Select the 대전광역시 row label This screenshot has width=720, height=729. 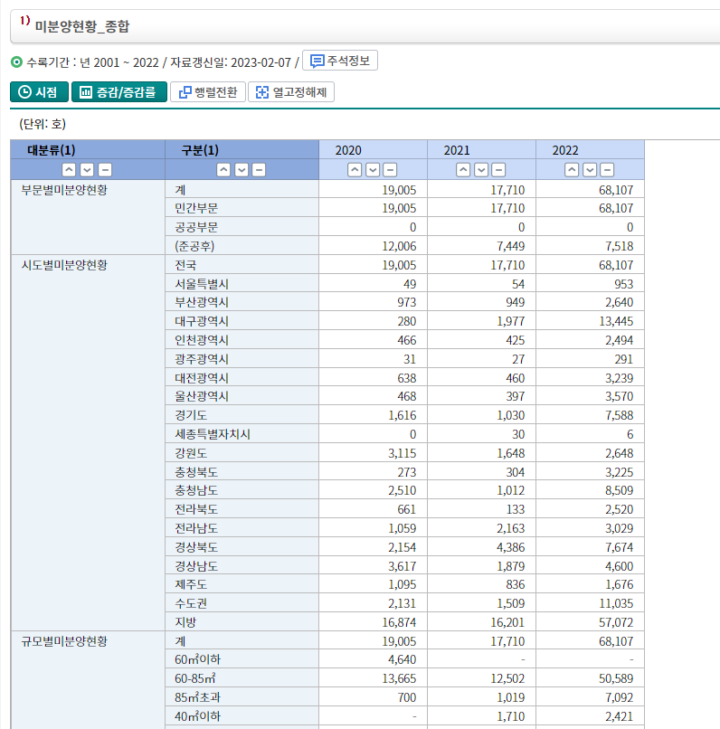click(202, 378)
